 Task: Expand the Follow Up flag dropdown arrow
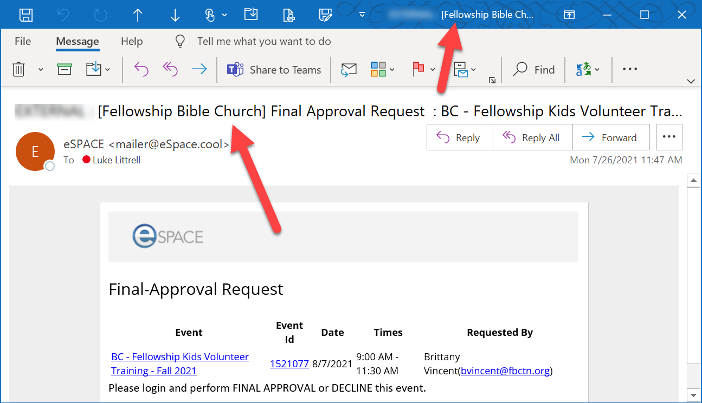[433, 70]
